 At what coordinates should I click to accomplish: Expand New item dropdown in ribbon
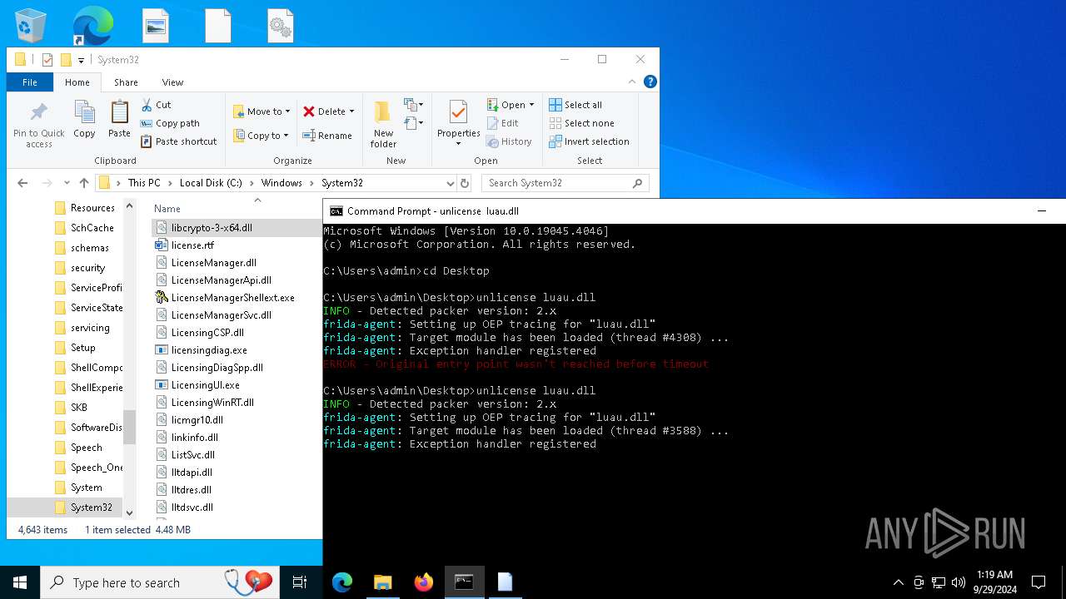click(414, 105)
